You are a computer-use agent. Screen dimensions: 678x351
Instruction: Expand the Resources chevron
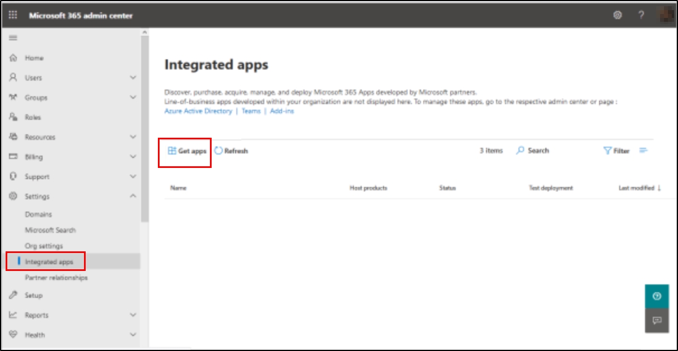coord(133,137)
